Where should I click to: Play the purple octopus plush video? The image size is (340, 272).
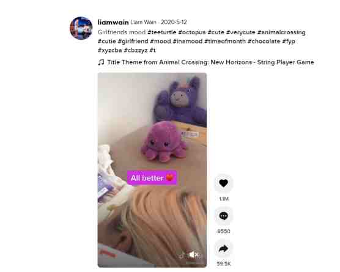click(152, 170)
